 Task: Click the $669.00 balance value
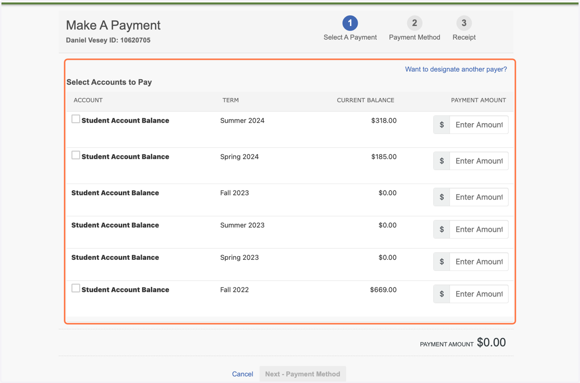coord(383,290)
